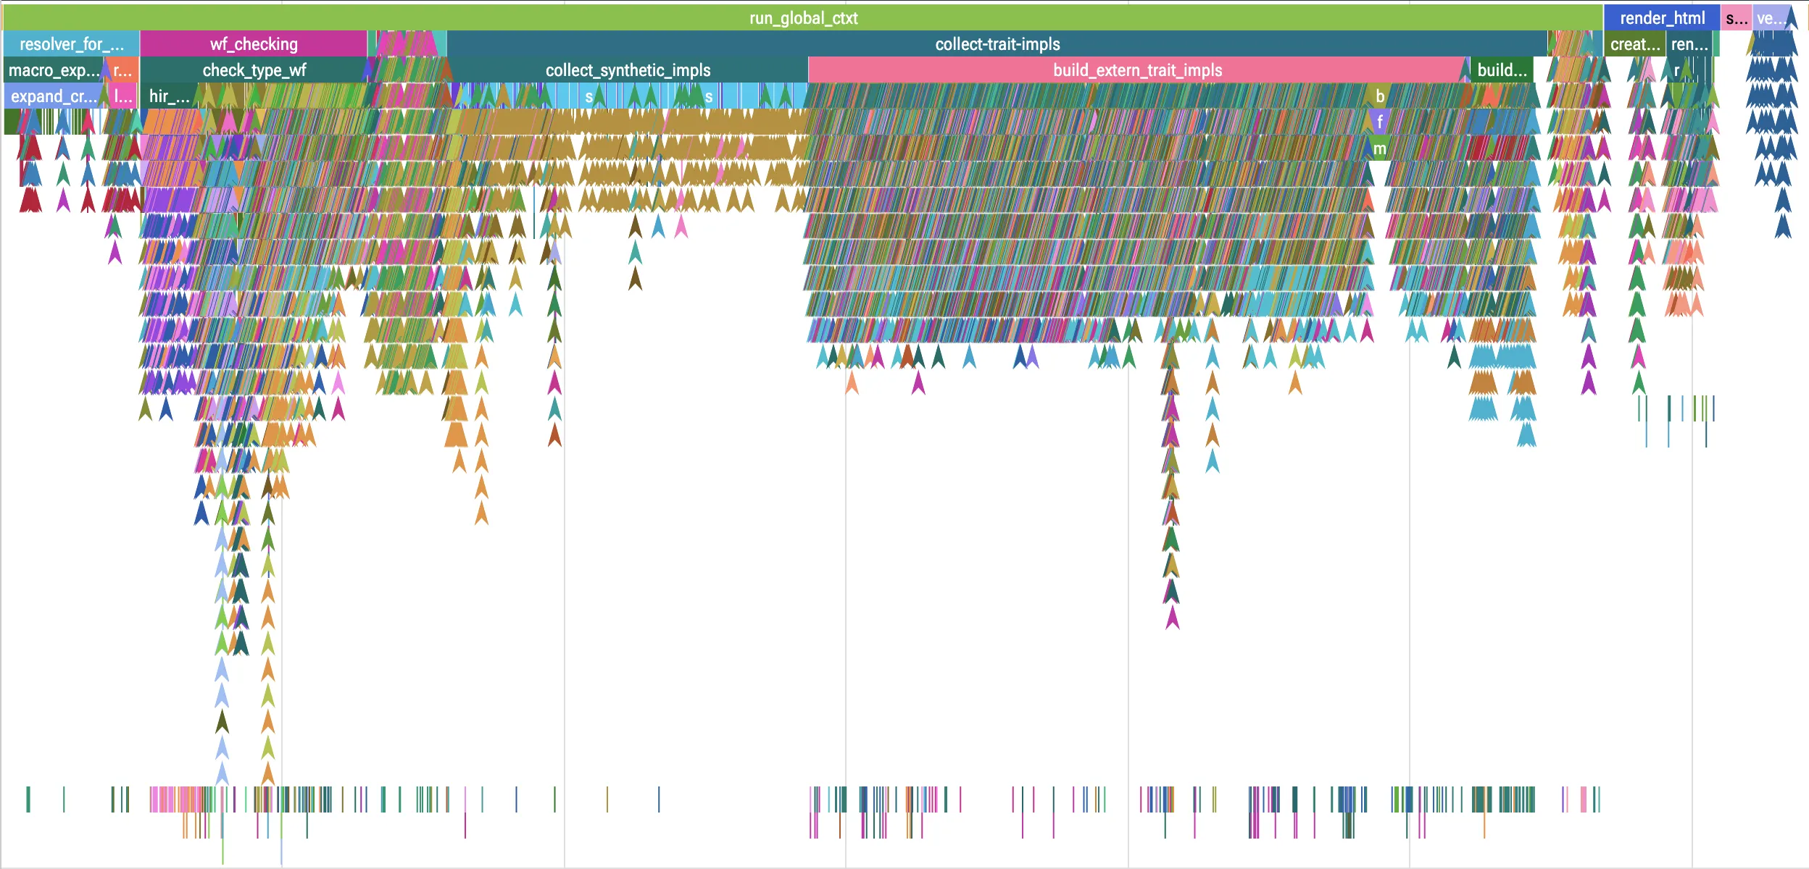Select the creat... block under render_html
The image size is (1809, 869).
(1634, 44)
